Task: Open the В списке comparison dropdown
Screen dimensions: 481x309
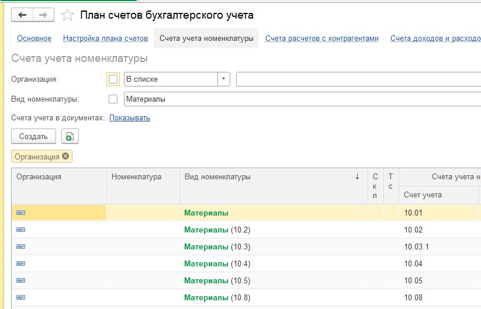Action: click(224, 79)
